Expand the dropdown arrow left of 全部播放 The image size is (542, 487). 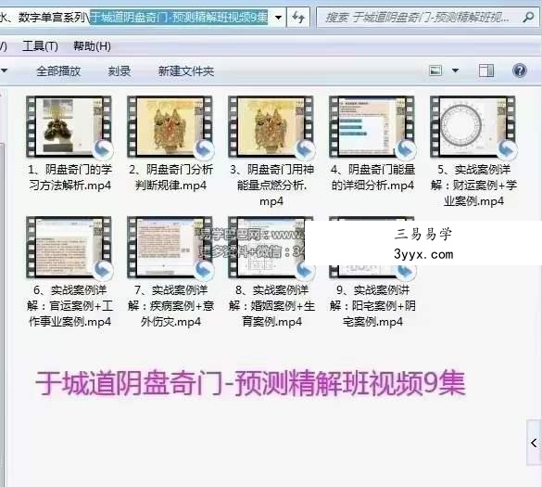(4, 70)
